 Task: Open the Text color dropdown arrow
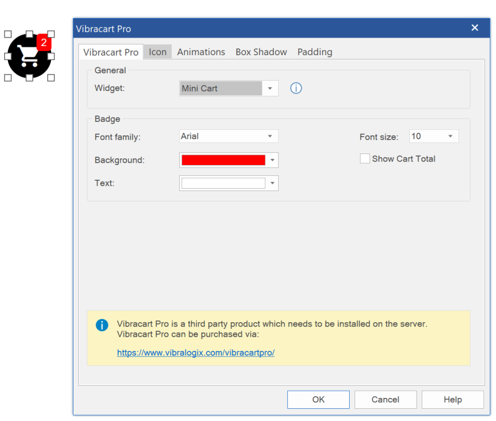(x=273, y=183)
